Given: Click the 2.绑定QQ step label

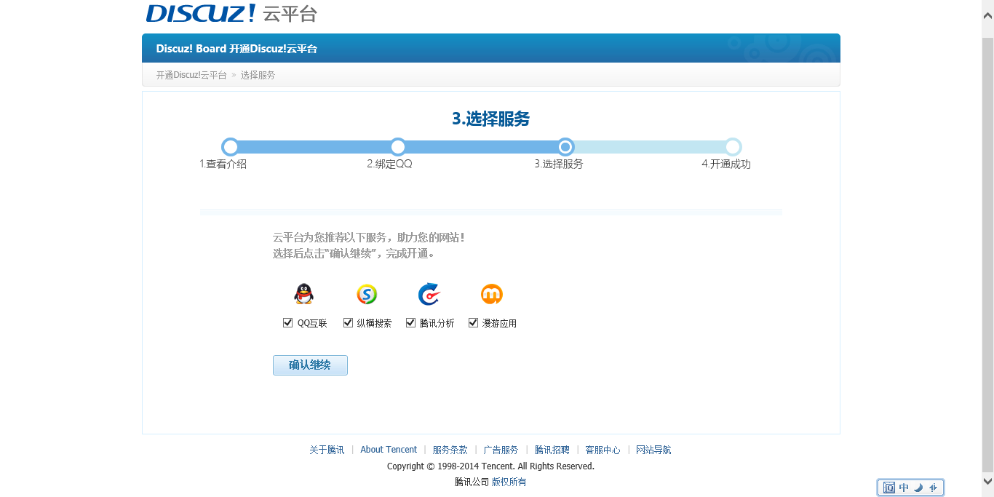Looking at the screenshot, I should pyautogui.click(x=389, y=164).
